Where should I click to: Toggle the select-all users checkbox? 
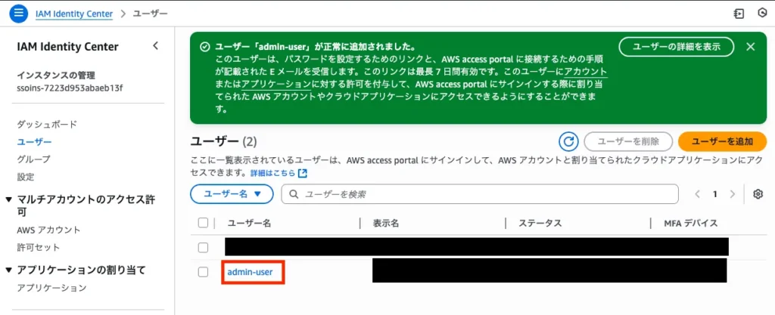click(203, 223)
